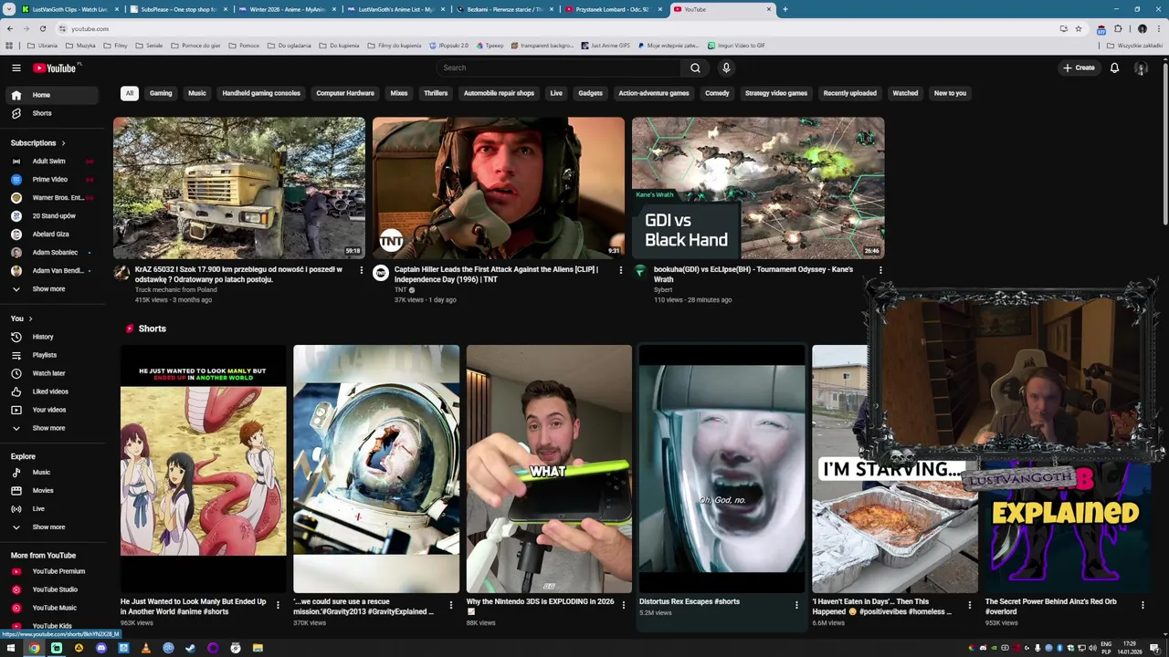
Task: Expand the You section Show more
Action: 53,428
